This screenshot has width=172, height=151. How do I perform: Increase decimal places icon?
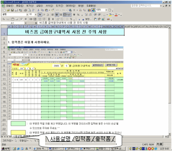click(x=86, y=15)
